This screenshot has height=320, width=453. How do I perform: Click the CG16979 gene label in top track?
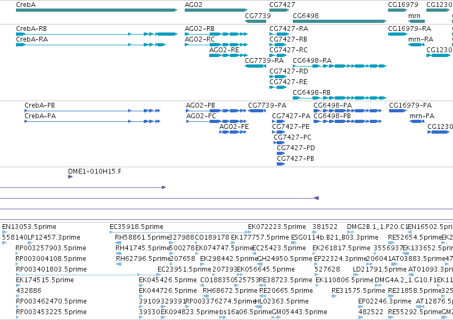(x=403, y=5)
